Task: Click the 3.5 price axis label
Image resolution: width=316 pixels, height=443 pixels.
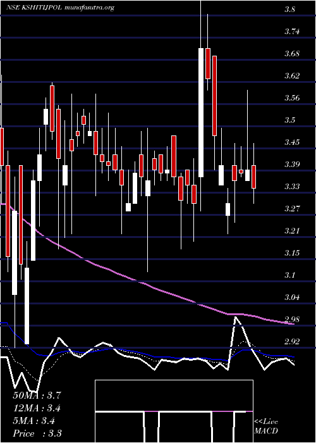Action: point(289,120)
